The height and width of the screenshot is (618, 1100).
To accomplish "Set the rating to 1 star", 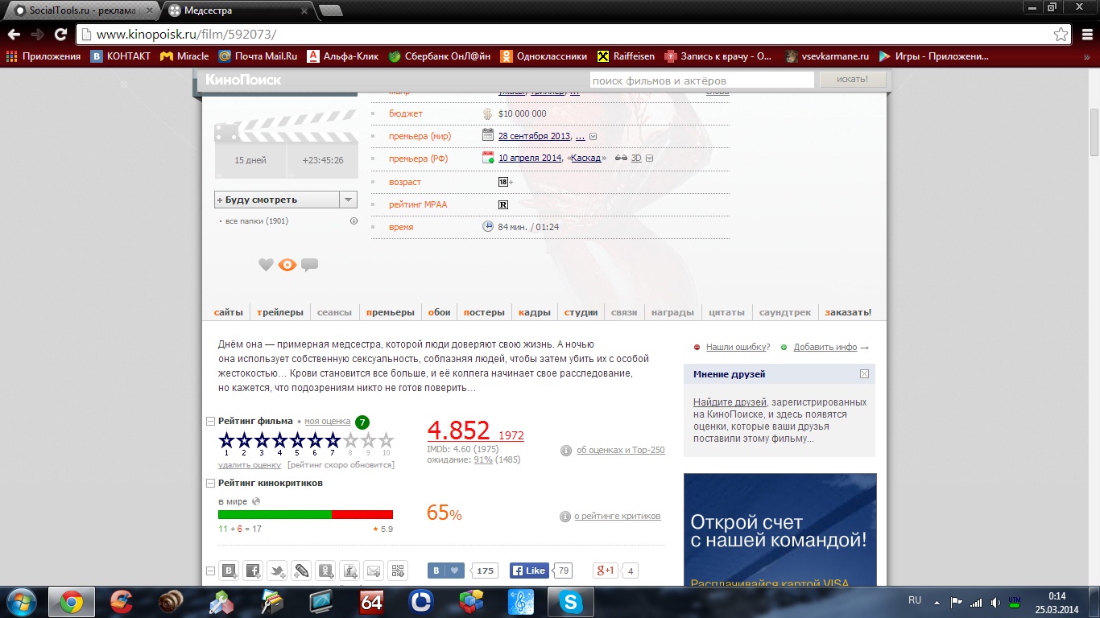I will point(226,440).
